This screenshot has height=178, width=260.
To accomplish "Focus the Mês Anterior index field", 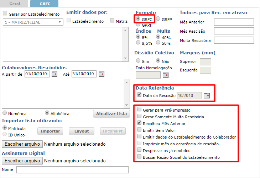I will click(234, 22).
